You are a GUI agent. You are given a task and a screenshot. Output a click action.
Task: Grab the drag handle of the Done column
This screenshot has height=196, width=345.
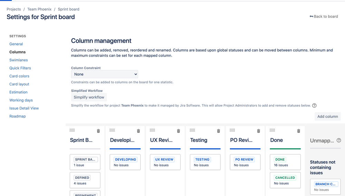coord(272,130)
